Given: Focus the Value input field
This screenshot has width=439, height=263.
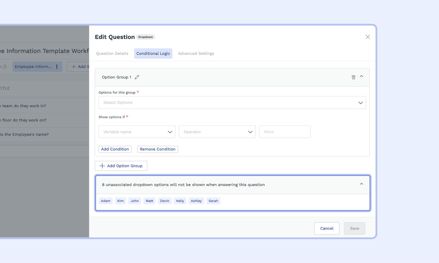Looking at the screenshot, I should point(285,132).
